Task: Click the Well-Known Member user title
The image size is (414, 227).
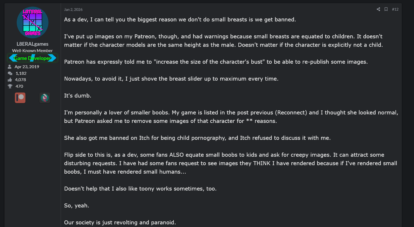Action: click(x=32, y=50)
